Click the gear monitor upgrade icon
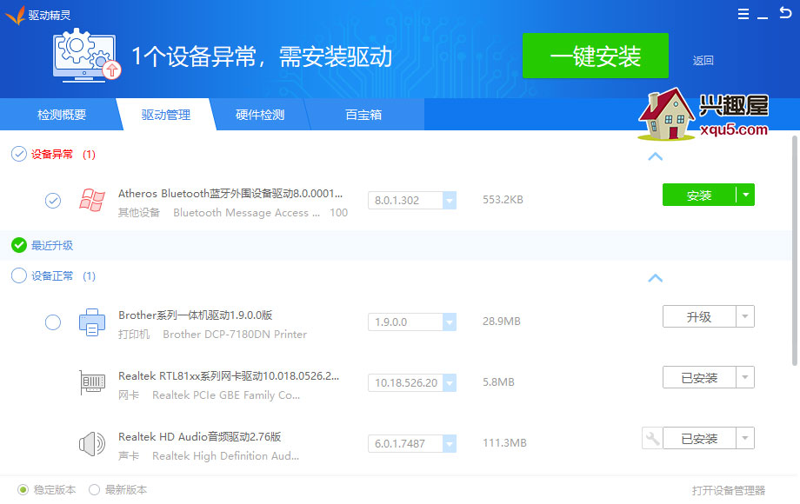Screen dimensions: 800x504 click(87, 56)
